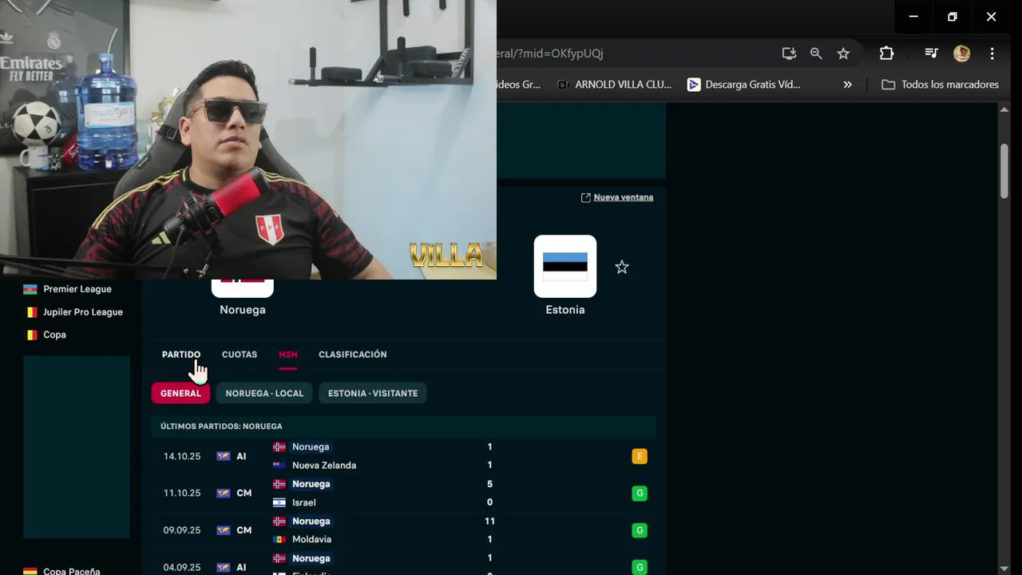The height and width of the screenshot is (575, 1022).
Task: Click the Azerbaijan flag beside Premier League
Action: tap(30, 289)
